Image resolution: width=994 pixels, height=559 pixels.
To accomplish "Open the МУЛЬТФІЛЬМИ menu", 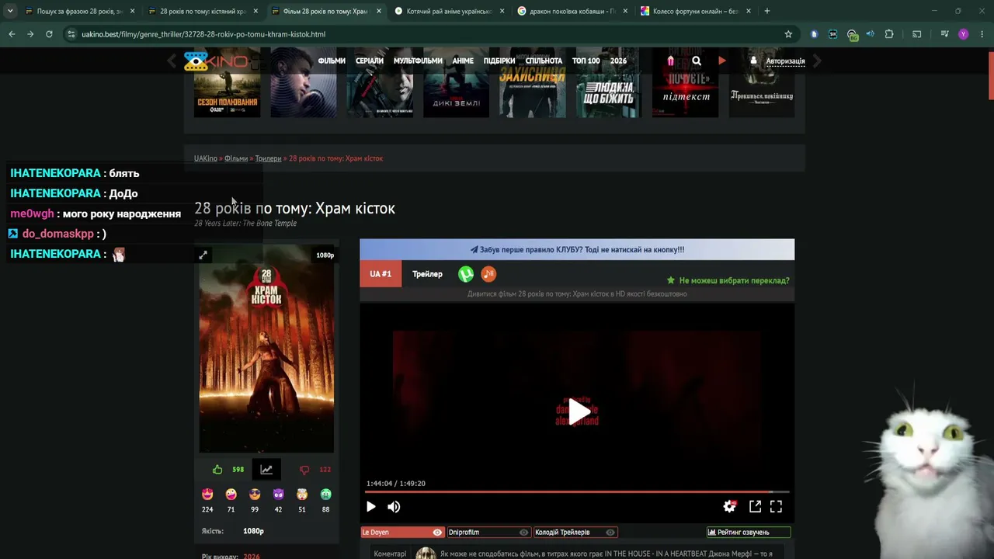I will click(418, 61).
